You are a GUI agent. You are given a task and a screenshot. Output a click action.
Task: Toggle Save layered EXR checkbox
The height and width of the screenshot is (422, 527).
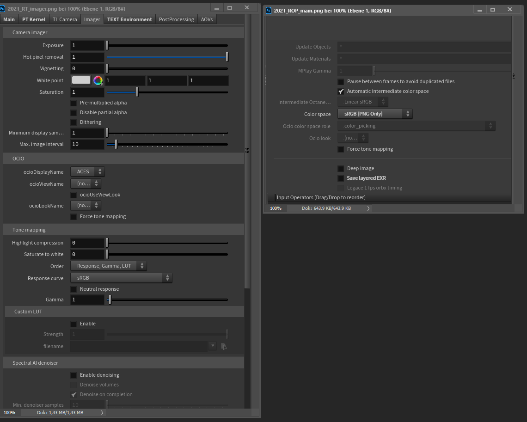click(x=341, y=178)
